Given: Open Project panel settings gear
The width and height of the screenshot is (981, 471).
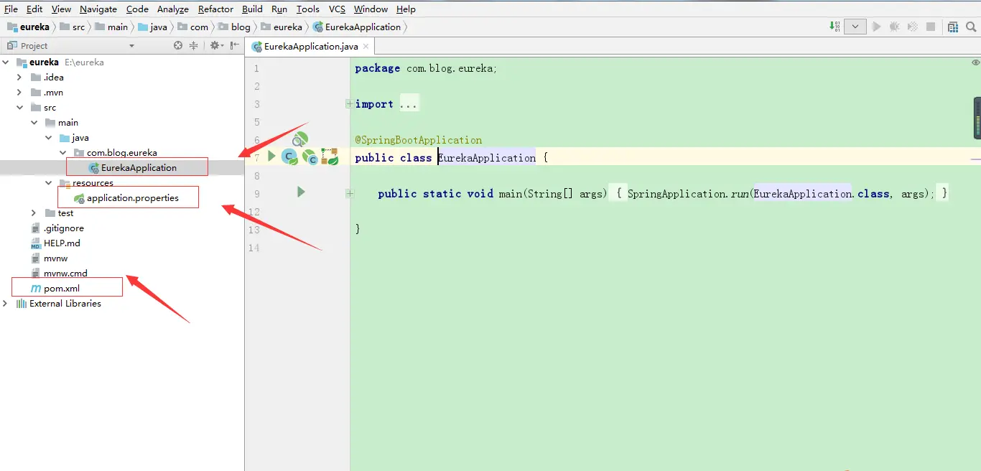Looking at the screenshot, I should [x=215, y=45].
